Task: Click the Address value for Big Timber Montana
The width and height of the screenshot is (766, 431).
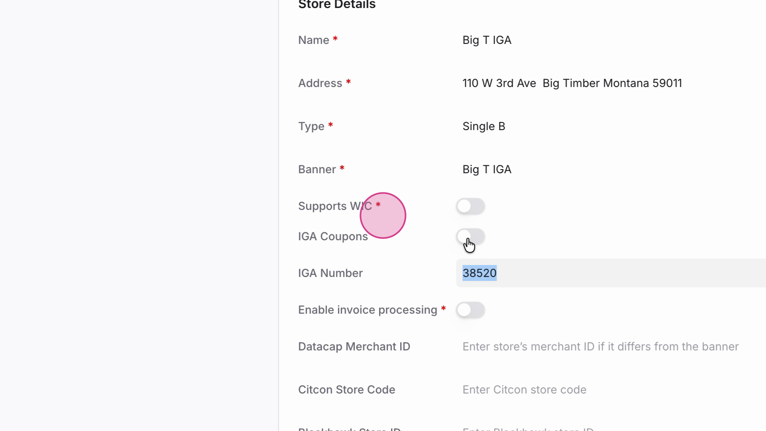Action: (572, 83)
